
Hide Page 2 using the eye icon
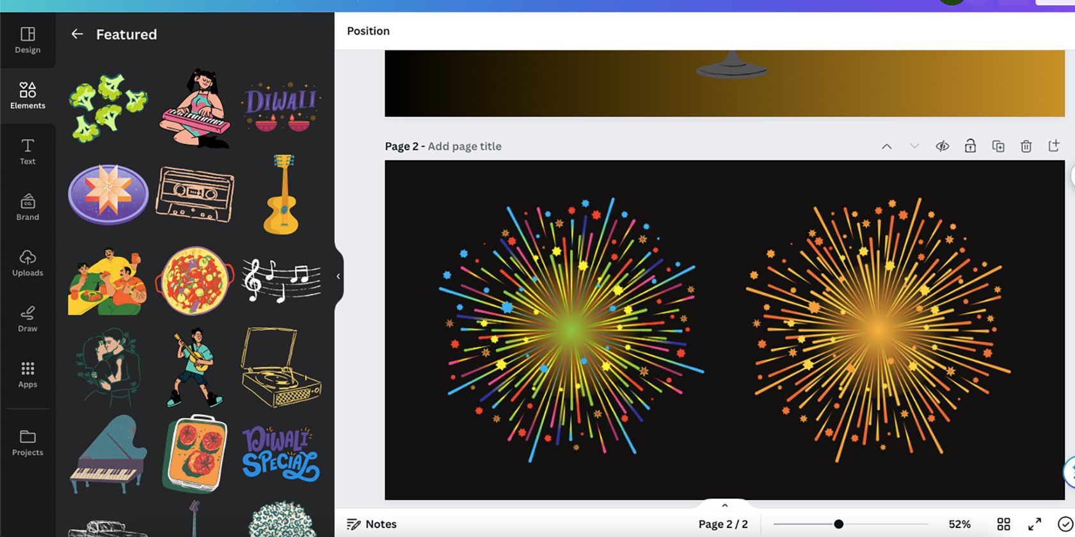point(942,146)
